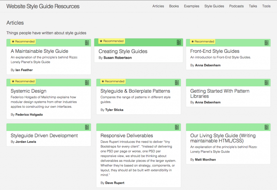Click the article icon on Our Living Style Guide card
This screenshot has width=277, height=190.
tap(267, 127)
